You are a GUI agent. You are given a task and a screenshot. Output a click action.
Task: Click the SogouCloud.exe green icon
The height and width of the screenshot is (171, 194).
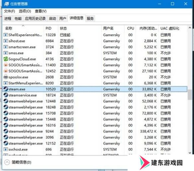tap(6, 59)
